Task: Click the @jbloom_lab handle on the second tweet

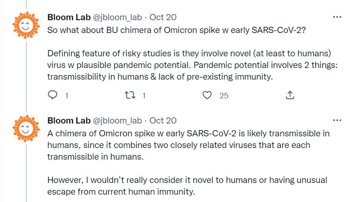Action: 118,120
